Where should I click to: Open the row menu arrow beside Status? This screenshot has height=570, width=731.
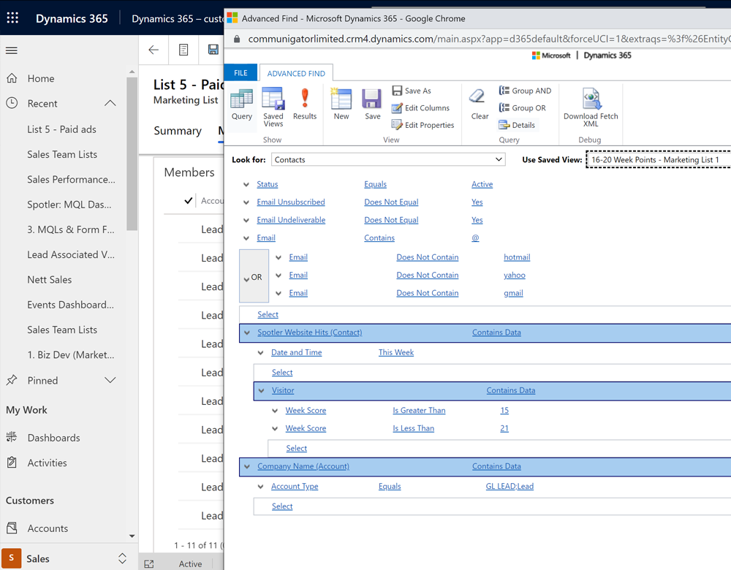(x=246, y=185)
